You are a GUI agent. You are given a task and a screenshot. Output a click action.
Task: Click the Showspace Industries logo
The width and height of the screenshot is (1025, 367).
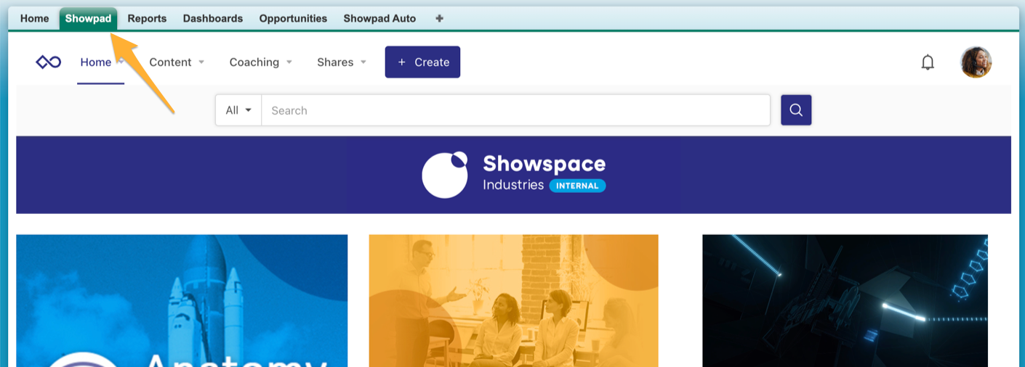pyautogui.click(x=513, y=175)
